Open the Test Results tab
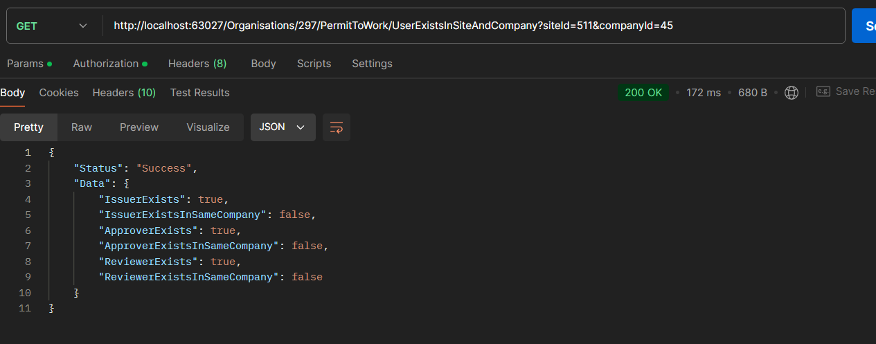Image resolution: width=876 pixels, height=344 pixels. (x=199, y=93)
